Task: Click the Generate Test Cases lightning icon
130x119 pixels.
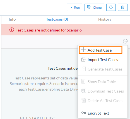Action: (x=84, y=69)
